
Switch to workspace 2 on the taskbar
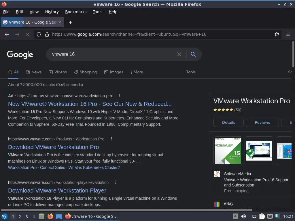(20, 217)
